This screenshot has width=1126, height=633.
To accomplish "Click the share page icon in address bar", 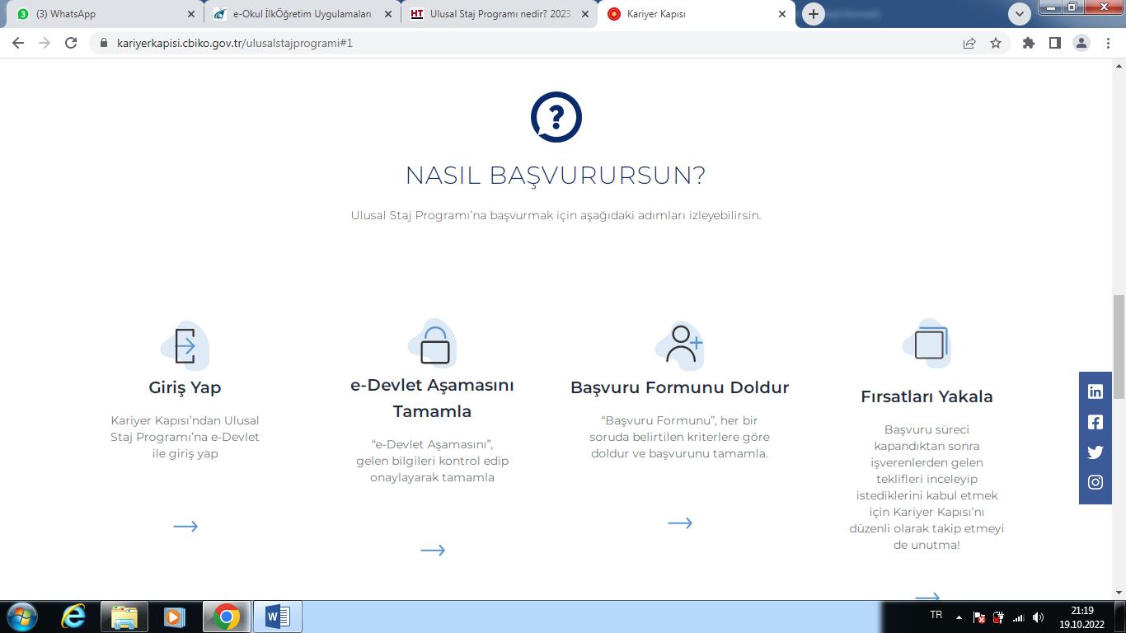I will coord(969,43).
